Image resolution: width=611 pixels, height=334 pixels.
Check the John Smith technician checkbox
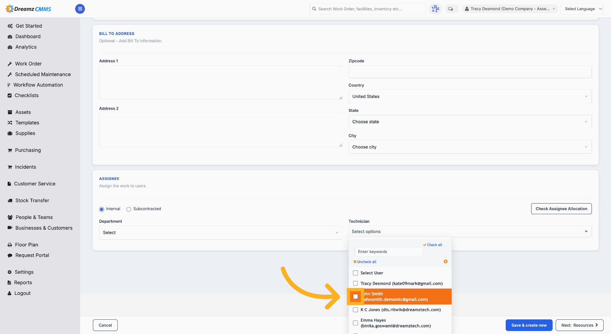click(x=355, y=297)
